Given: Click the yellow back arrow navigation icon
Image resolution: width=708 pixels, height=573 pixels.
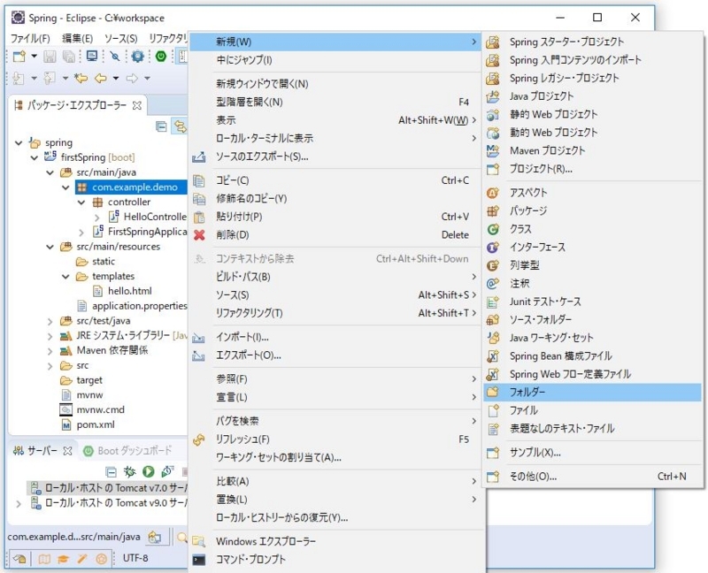Looking at the screenshot, I should (100, 79).
